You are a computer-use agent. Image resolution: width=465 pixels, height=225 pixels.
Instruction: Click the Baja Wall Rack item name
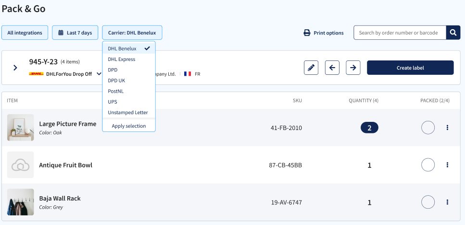click(60, 198)
